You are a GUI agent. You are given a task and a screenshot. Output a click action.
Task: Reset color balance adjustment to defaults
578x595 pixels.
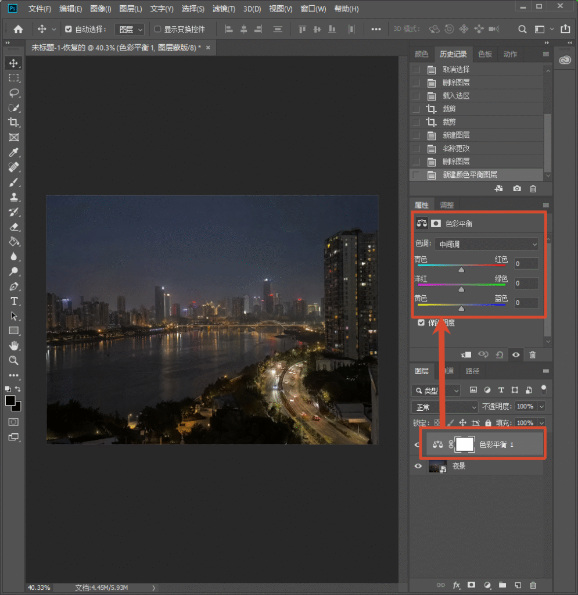(500, 355)
